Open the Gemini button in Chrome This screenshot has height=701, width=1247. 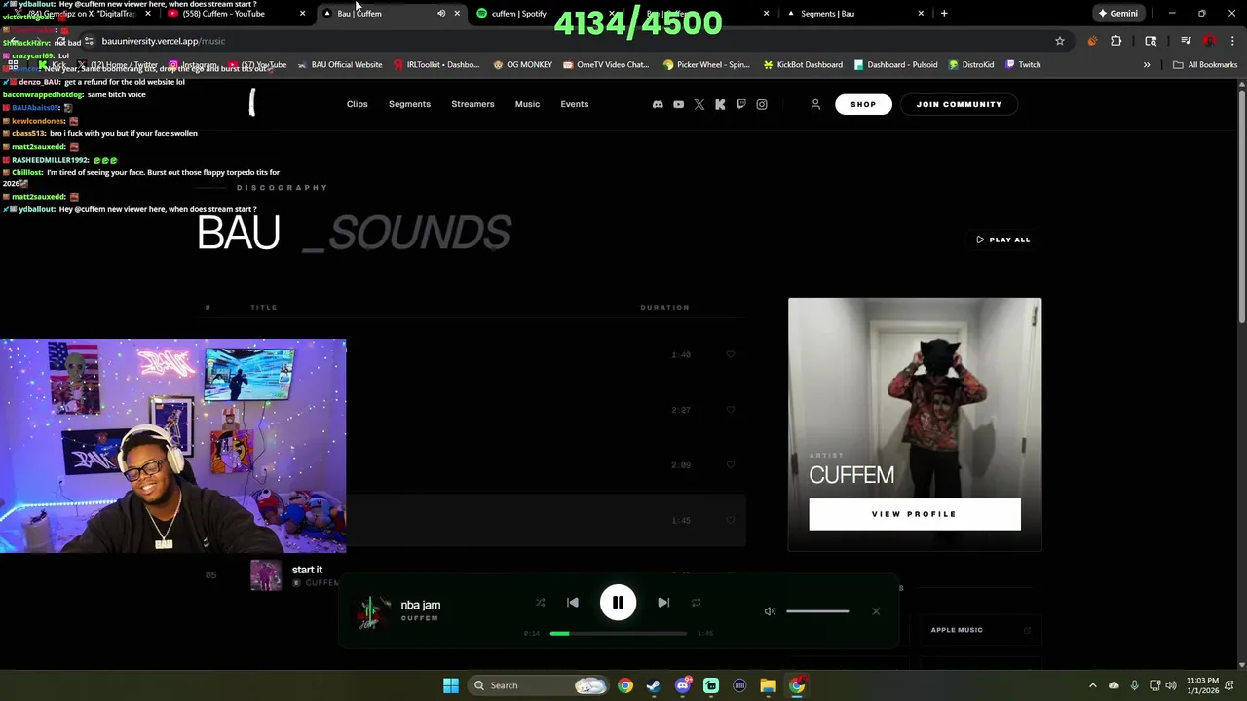point(1117,14)
